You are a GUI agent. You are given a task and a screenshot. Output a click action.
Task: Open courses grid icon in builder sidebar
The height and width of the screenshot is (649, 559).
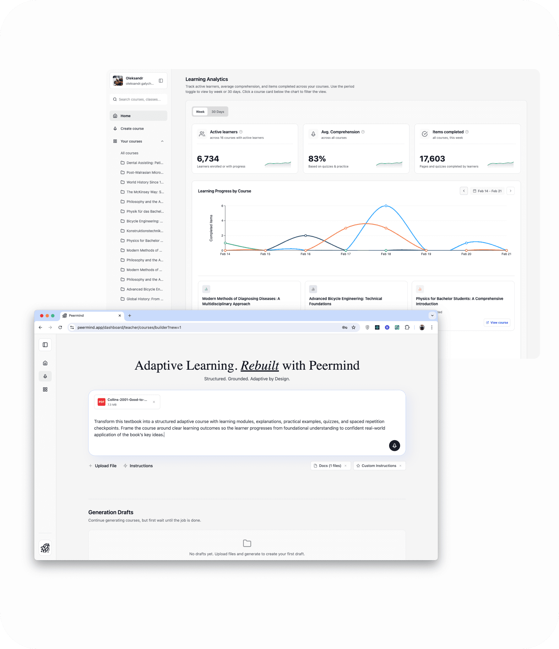pos(45,389)
